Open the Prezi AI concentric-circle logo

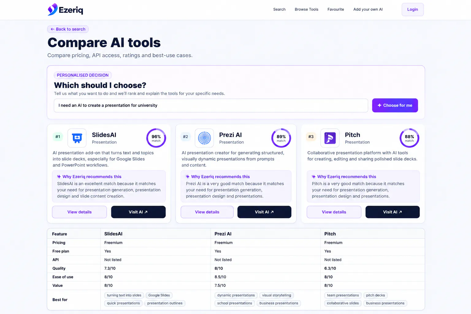pos(204,138)
